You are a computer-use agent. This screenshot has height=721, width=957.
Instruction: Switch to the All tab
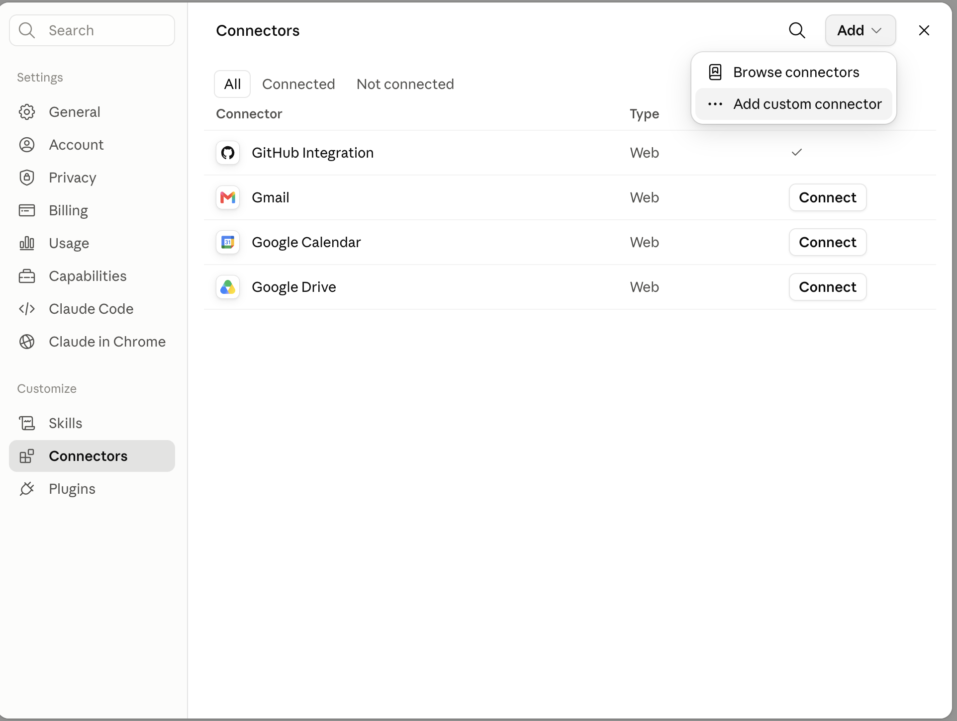(232, 84)
